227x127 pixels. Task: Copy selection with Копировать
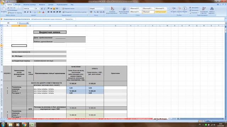click(12, 10)
